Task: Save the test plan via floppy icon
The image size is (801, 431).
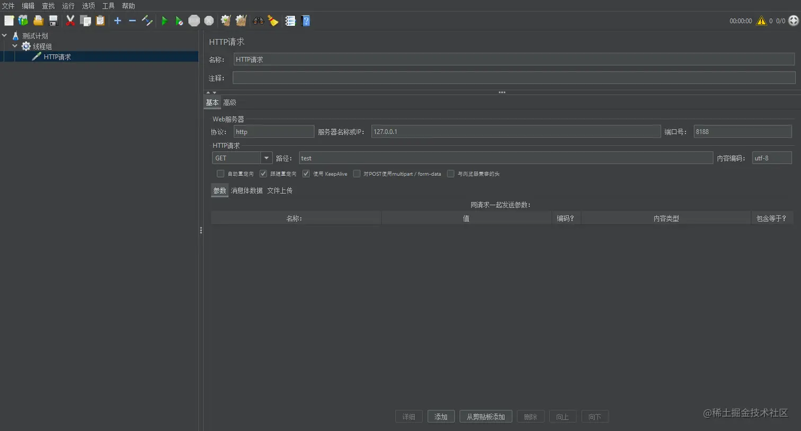Action: pyautogui.click(x=53, y=21)
